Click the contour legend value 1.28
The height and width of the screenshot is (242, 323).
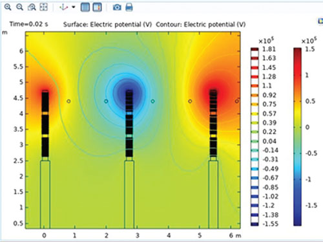click(269, 76)
